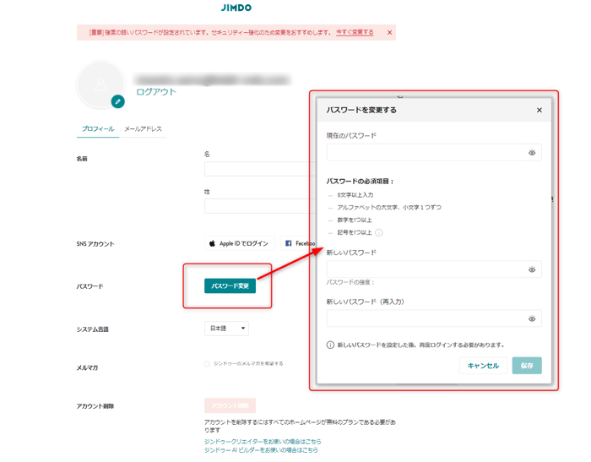Open the 今すぐ変更する link in banner
The width and height of the screenshot is (591, 462).
(x=355, y=32)
